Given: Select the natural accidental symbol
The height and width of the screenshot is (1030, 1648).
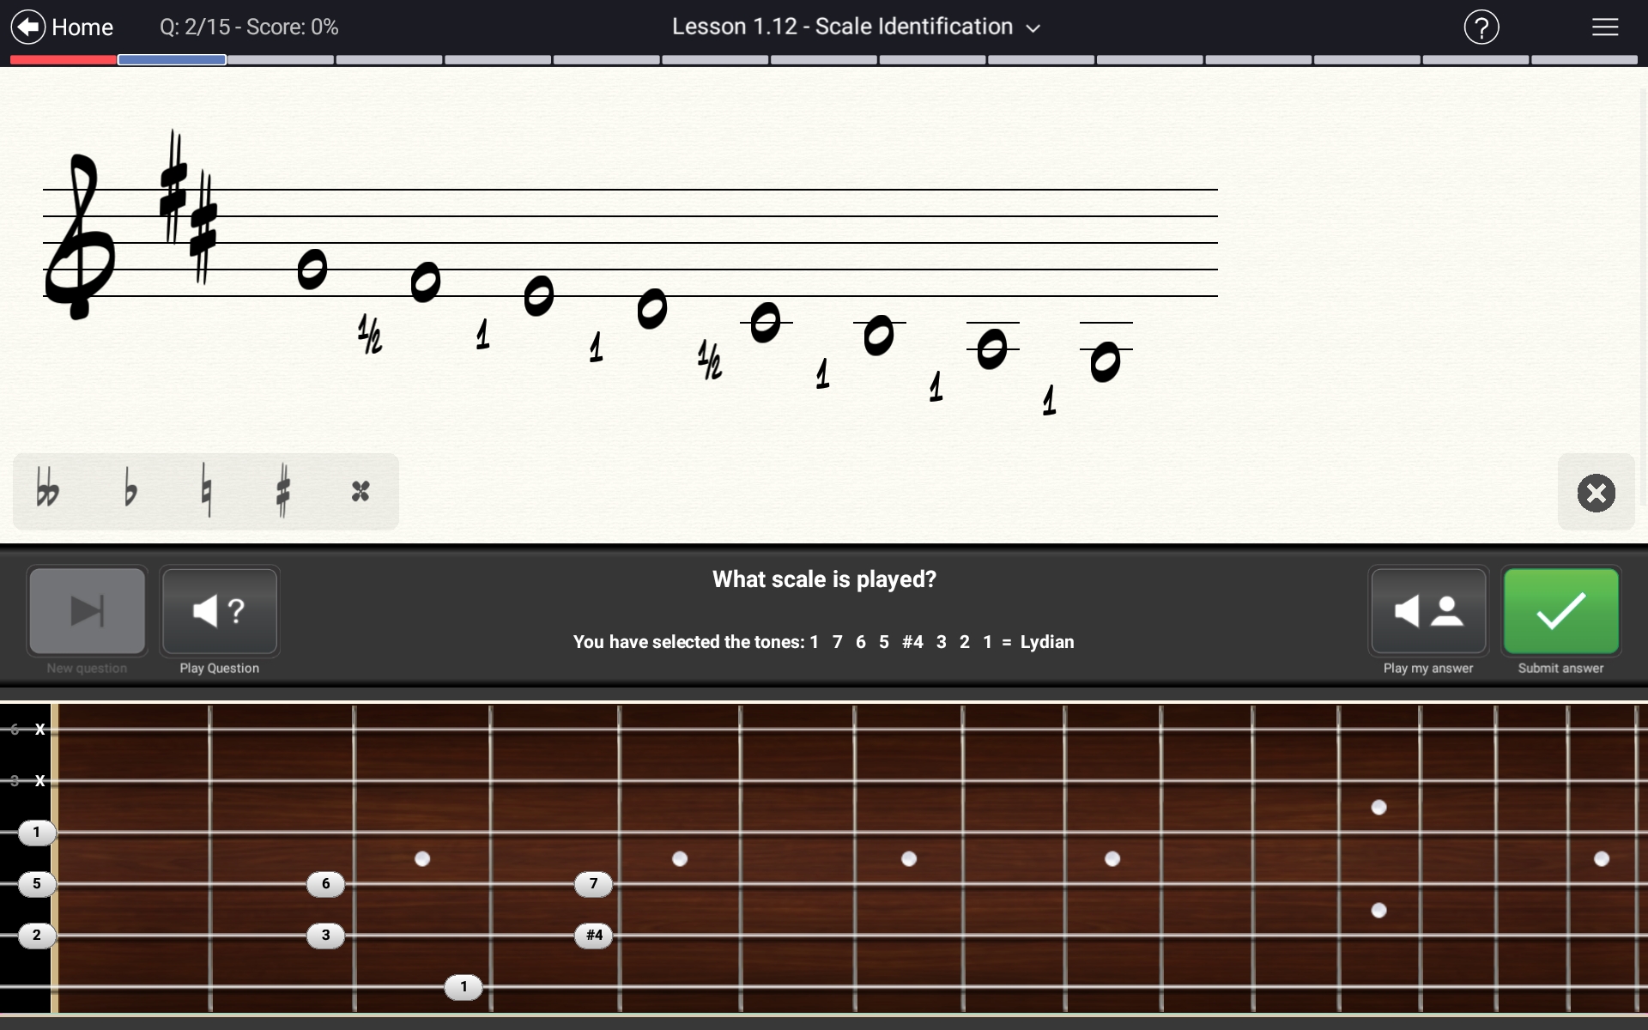Looking at the screenshot, I should tap(206, 492).
